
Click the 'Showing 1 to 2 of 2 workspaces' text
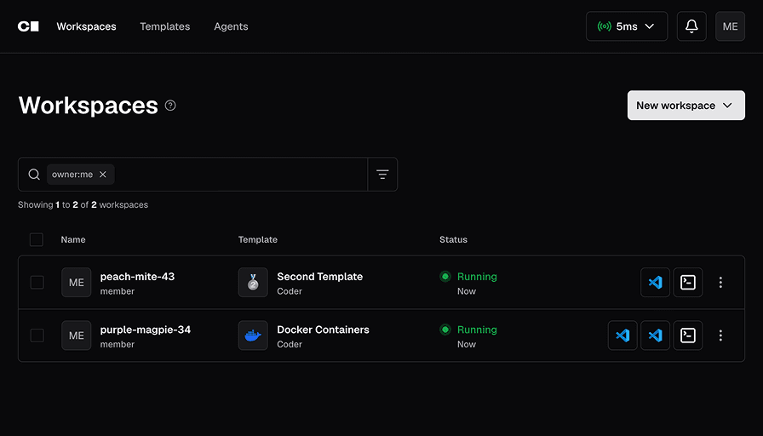[83, 205]
